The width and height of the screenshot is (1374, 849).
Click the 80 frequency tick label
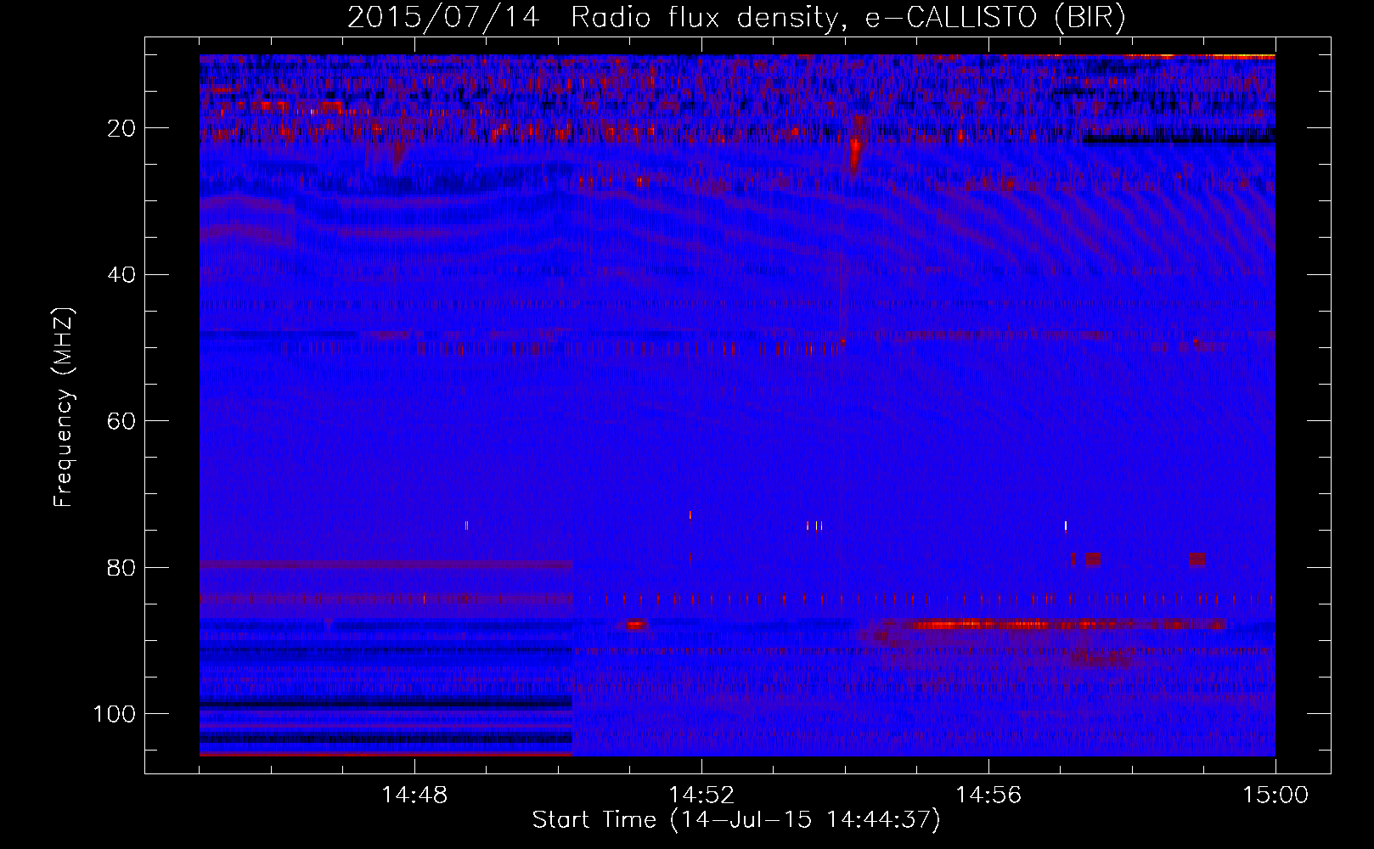pos(122,567)
